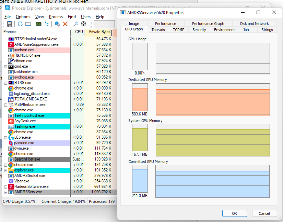283x222 pixels.
Task: Click the red X Kill Process icon
Action: point(65,24)
